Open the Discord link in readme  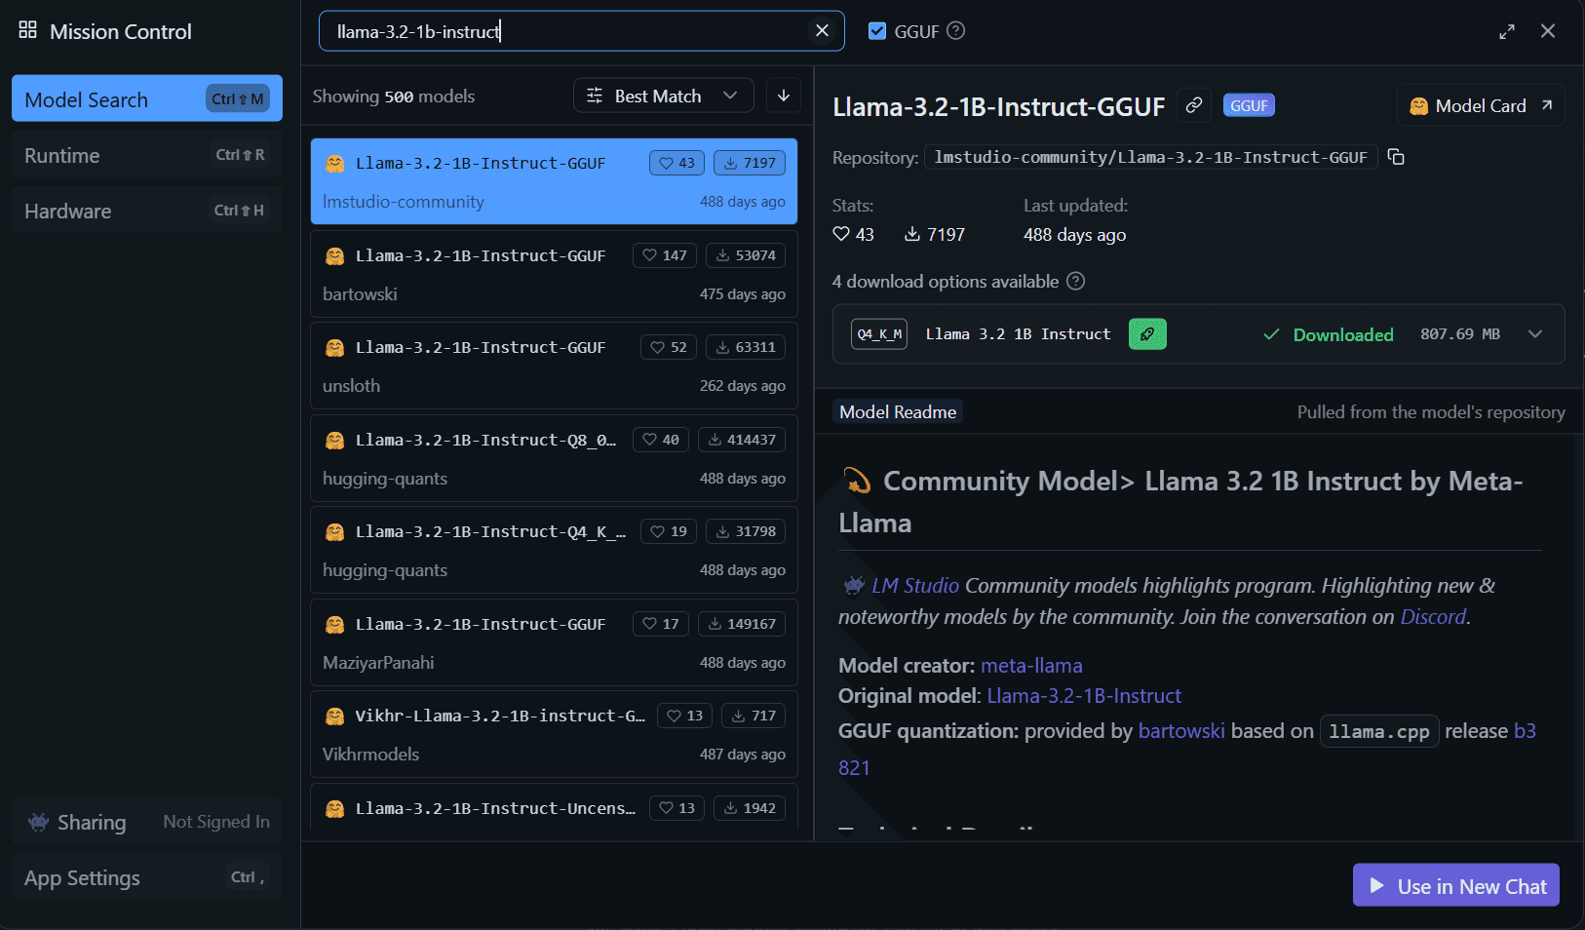click(x=1432, y=617)
